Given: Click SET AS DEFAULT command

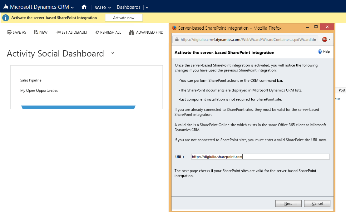Looking at the screenshot, I should coord(72,32).
